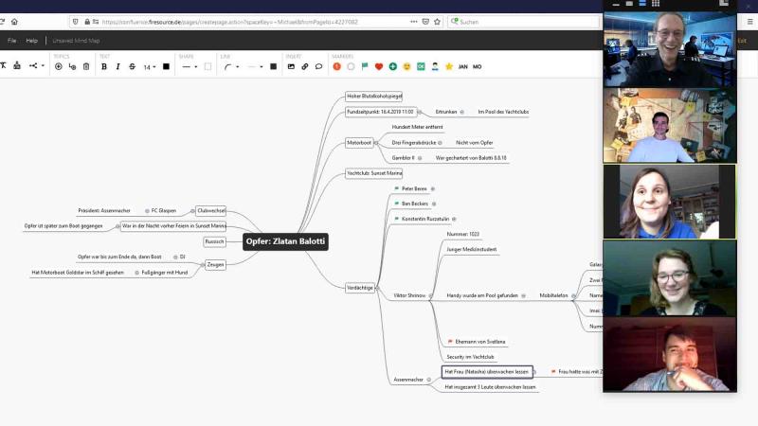Apply the red heart marker
Screen dimensions: 758x426
(x=379, y=66)
